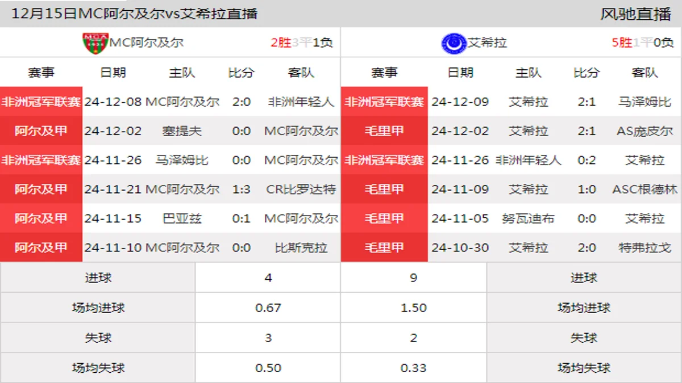Select score 2:0 against 非洲年轻人

point(242,102)
